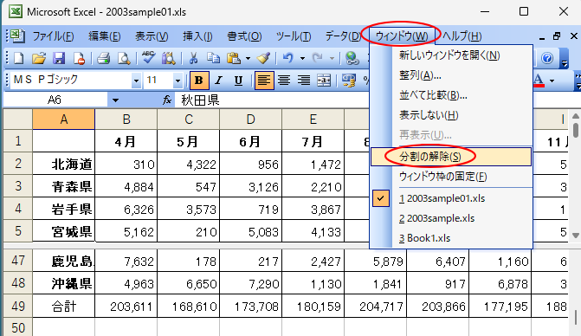Cut selection with scissors icon
The image size is (581, 336).
[x=193, y=58]
